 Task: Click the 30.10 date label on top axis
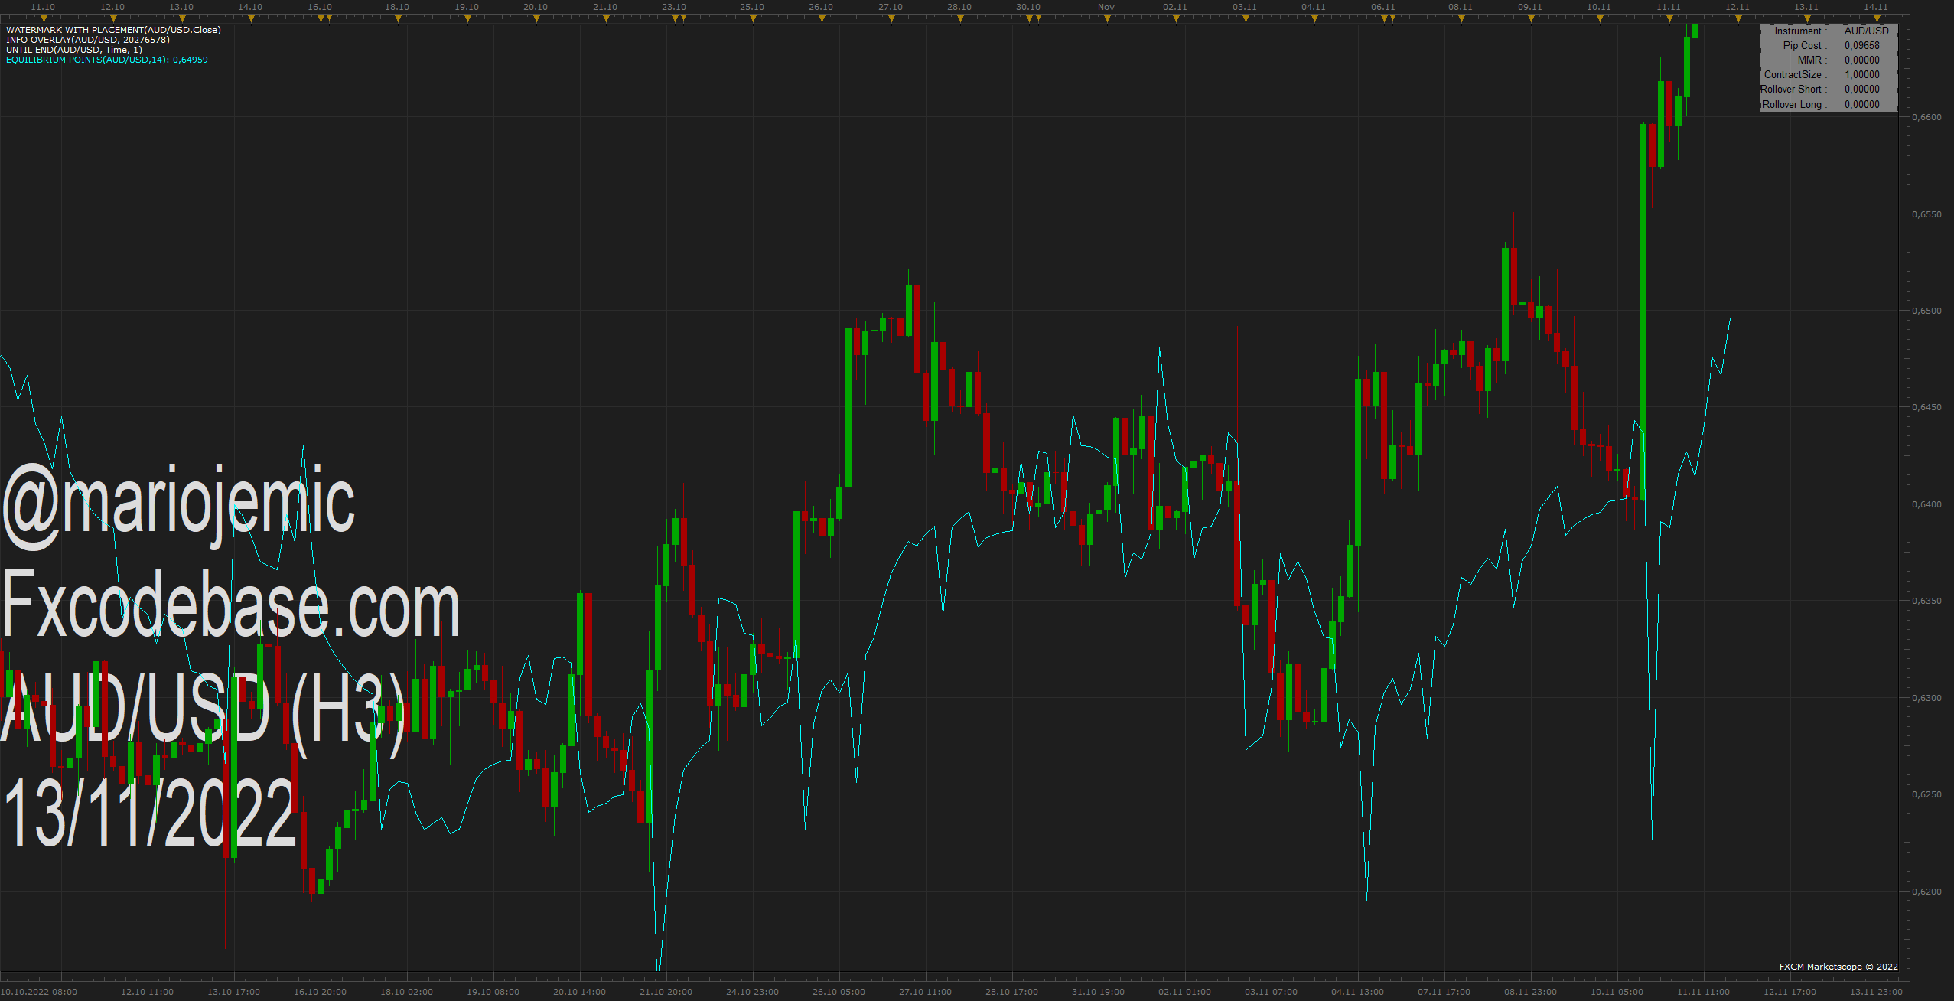pos(1028,7)
